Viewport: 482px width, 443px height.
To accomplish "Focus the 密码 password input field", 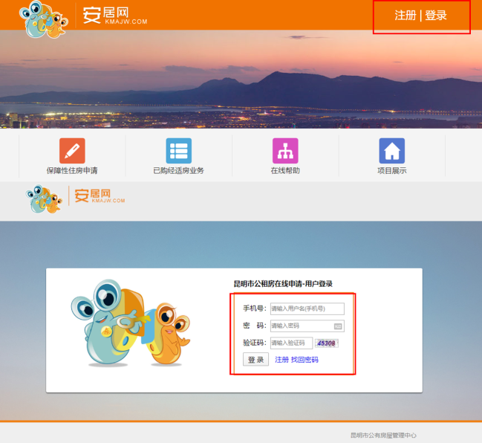I will [307, 326].
